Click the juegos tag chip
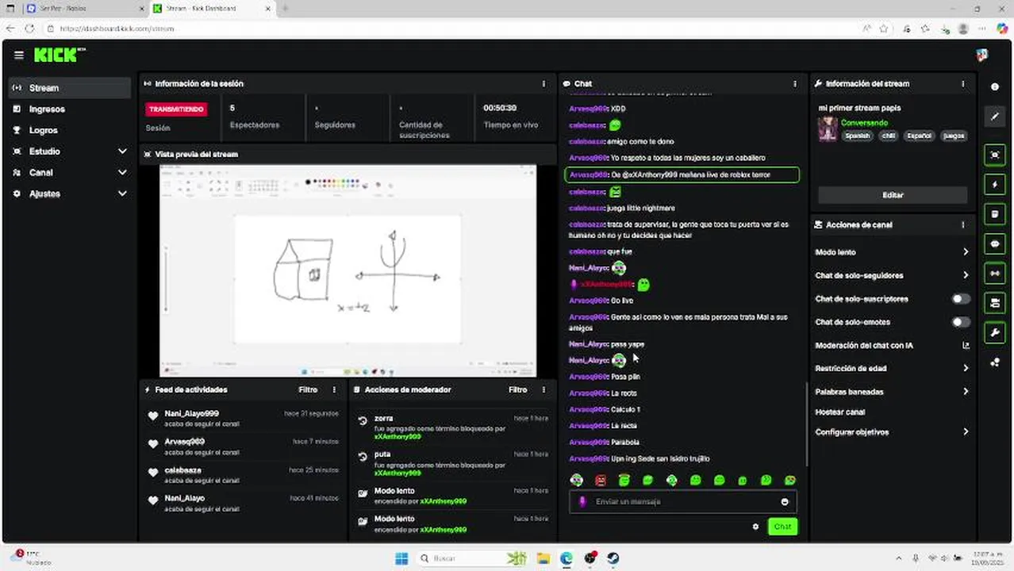Viewport: 1014px width, 571px height. click(x=953, y=136)
